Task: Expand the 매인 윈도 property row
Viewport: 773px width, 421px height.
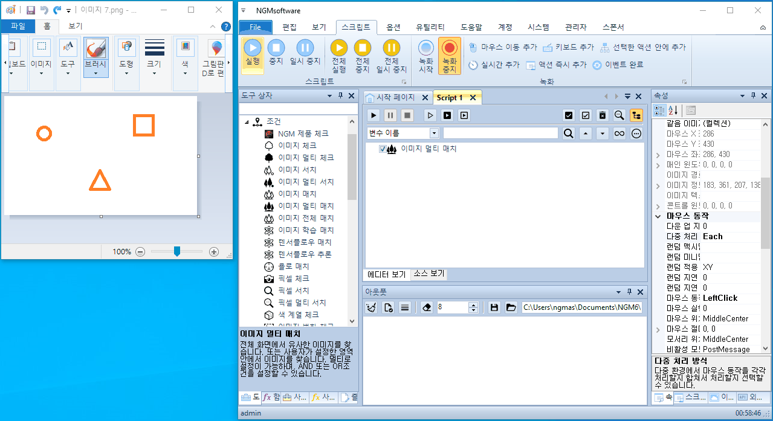Action: [x=658, y=164]
